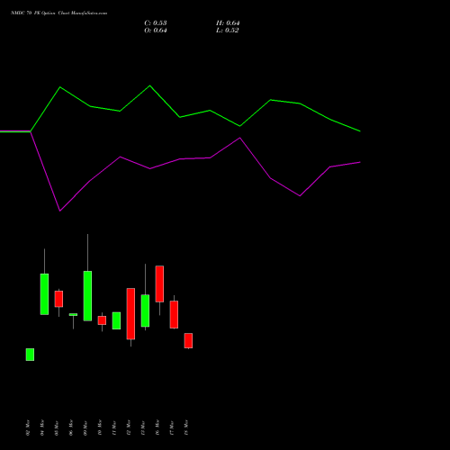Click the 09 Mar date label
This screenshot has height=450, width=450.
pos(85,427)
